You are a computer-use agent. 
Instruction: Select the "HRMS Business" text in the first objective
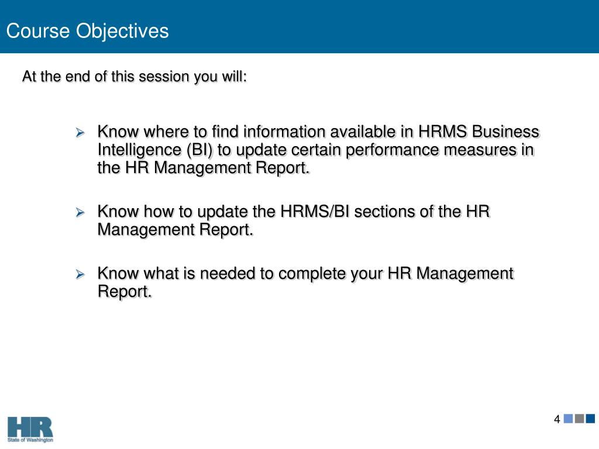(478, 132)
